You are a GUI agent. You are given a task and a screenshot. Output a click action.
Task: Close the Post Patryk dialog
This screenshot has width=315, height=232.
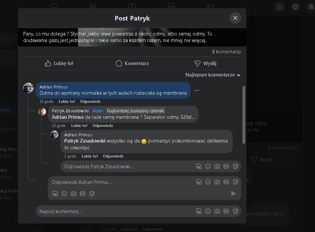click(x=235, y=18)
